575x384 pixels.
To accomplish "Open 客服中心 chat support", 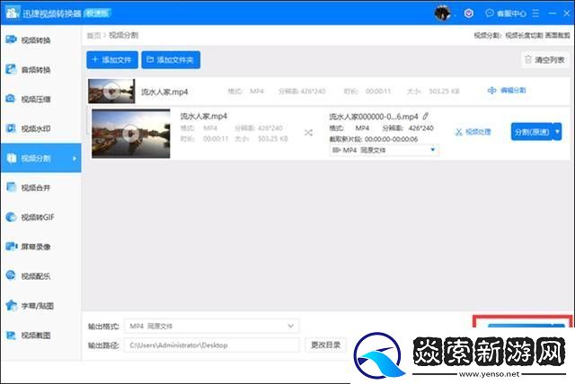I will (506, 13).
